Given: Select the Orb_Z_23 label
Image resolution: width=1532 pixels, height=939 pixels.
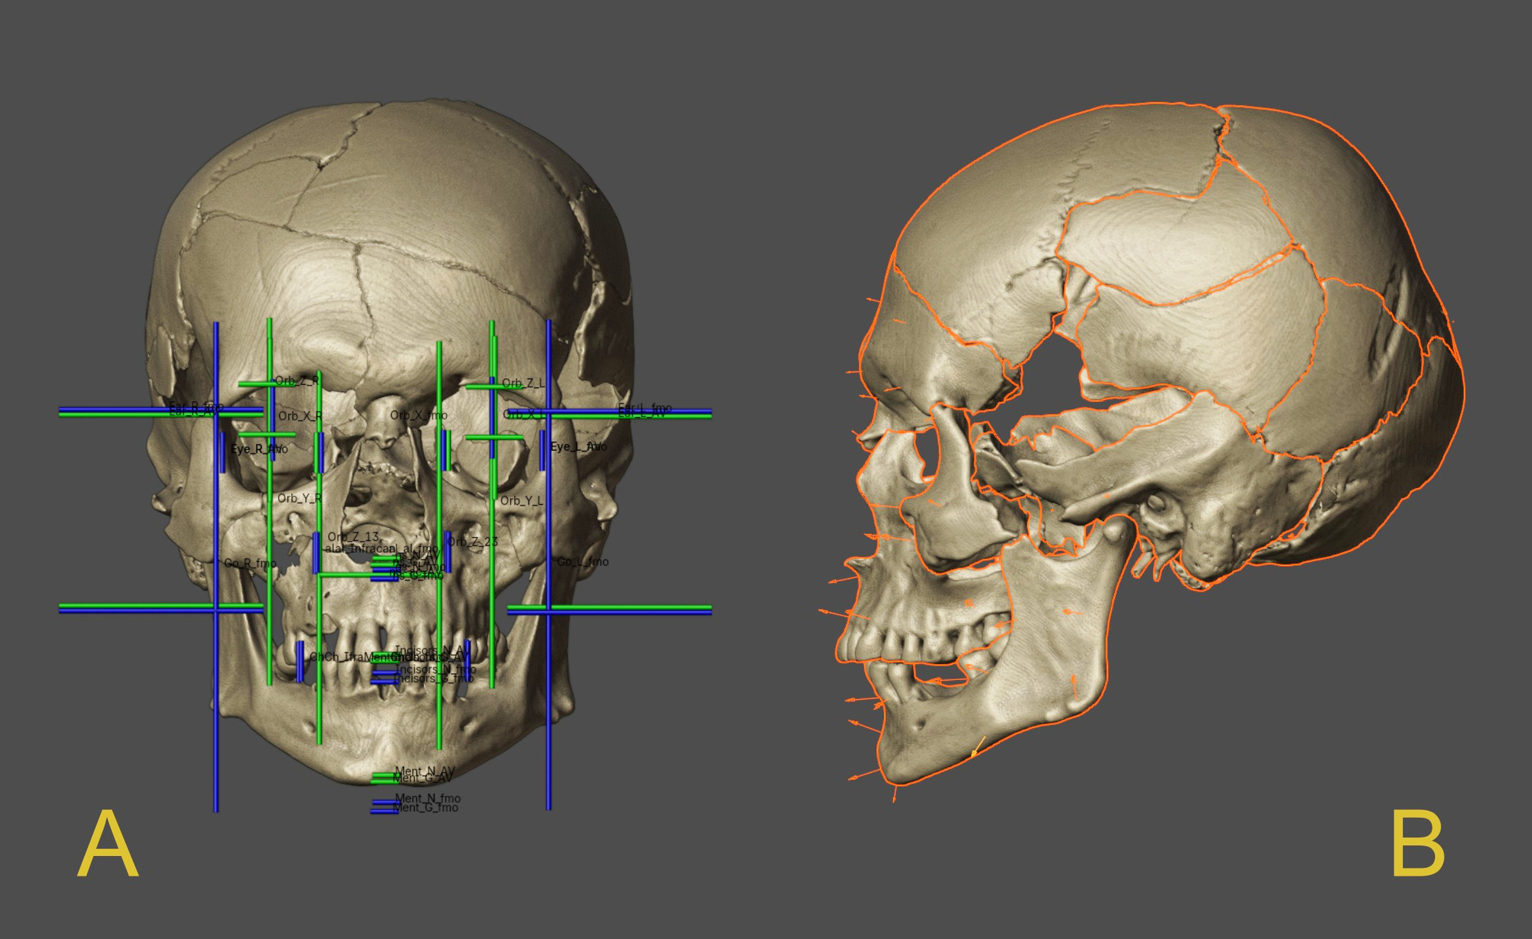Looking at the screenshot, I should point(473,542).
